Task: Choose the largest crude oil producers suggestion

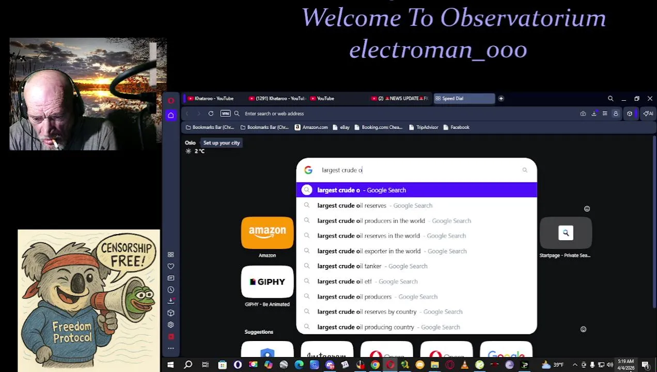Action: coord(417,297)
